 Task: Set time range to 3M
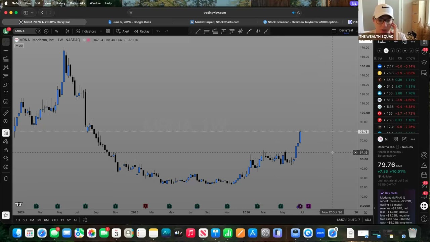tap(39, 220)
